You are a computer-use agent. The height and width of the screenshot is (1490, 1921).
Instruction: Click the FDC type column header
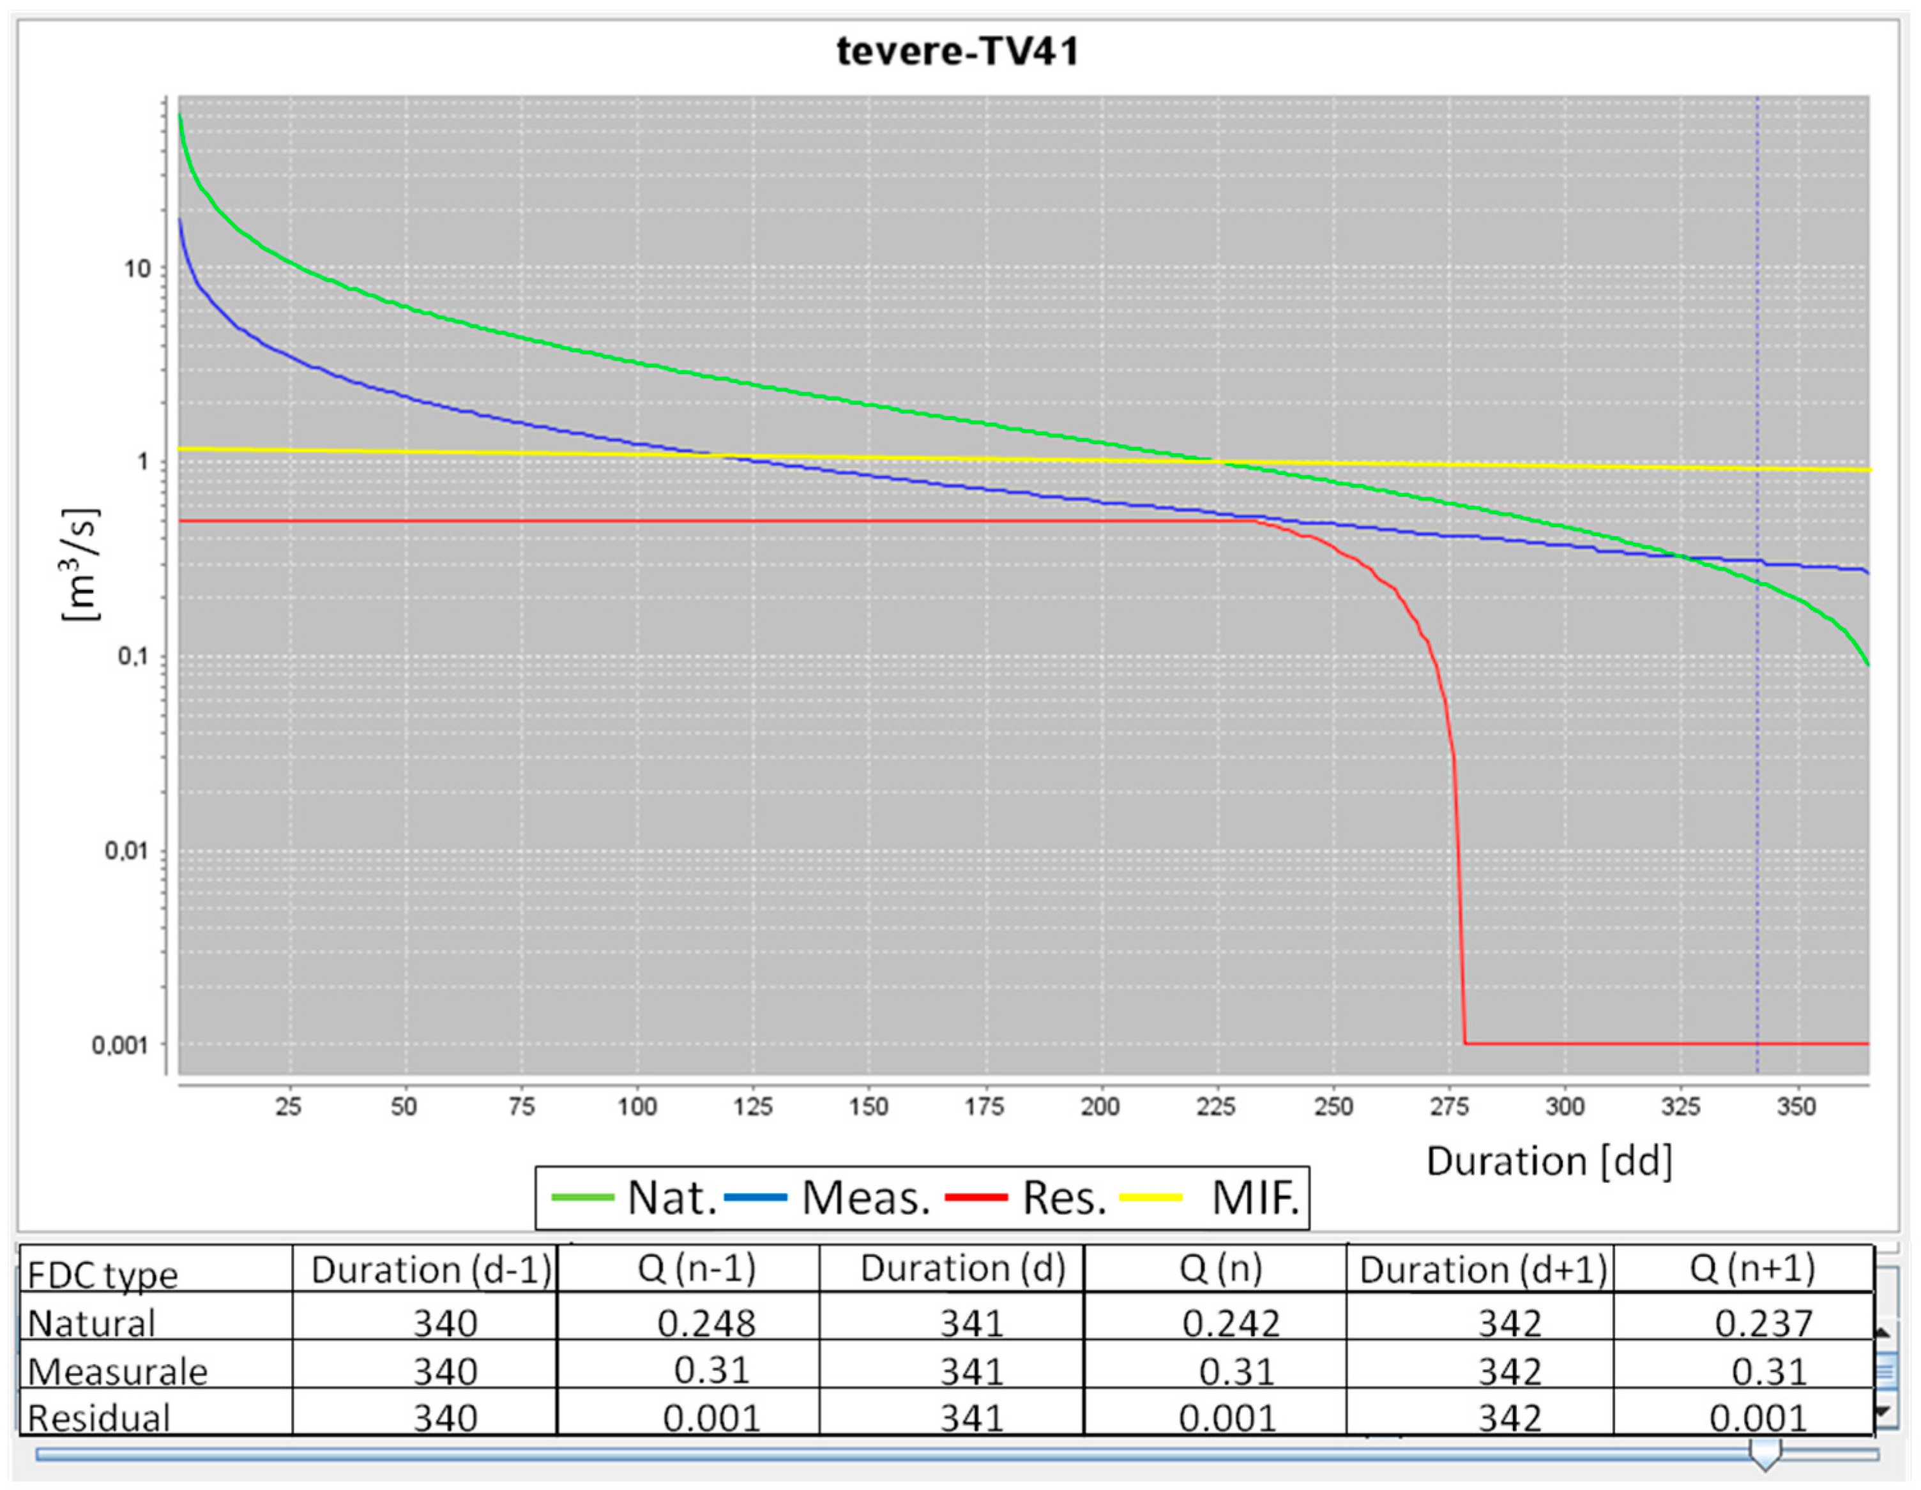(103, 1274)
